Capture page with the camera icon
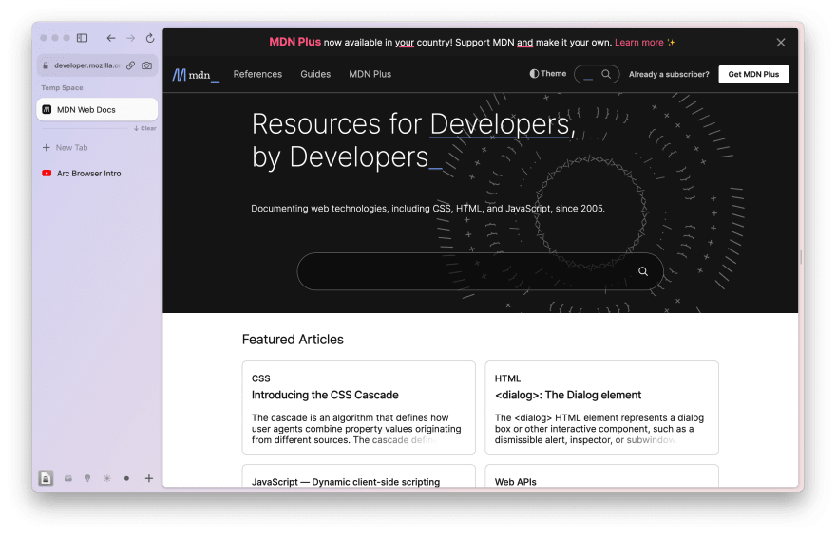 click(x=146, y=65)
